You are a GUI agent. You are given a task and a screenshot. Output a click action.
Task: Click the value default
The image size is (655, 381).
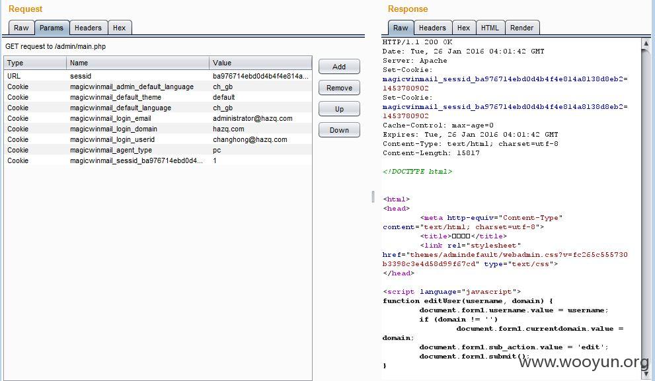(x=224, y=97)
